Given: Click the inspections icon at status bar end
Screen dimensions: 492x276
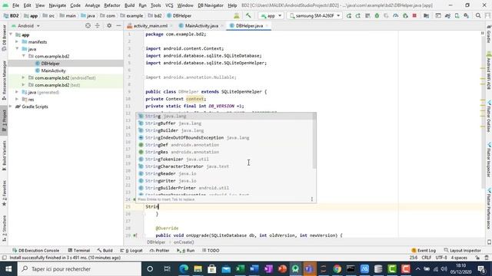Looking at the screenshot, I should pyautogui.click(x=487, y=258).
